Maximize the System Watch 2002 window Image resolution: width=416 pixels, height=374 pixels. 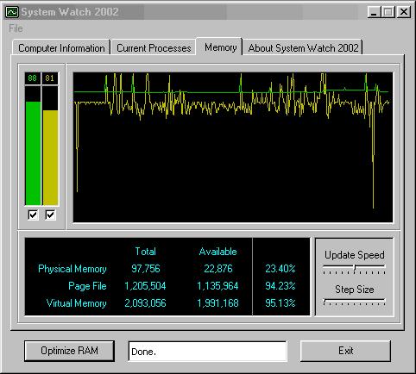point(388,12)
